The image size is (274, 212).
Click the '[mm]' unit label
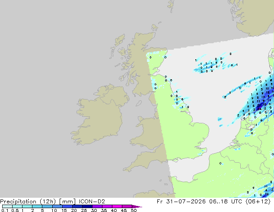(67, 202)
